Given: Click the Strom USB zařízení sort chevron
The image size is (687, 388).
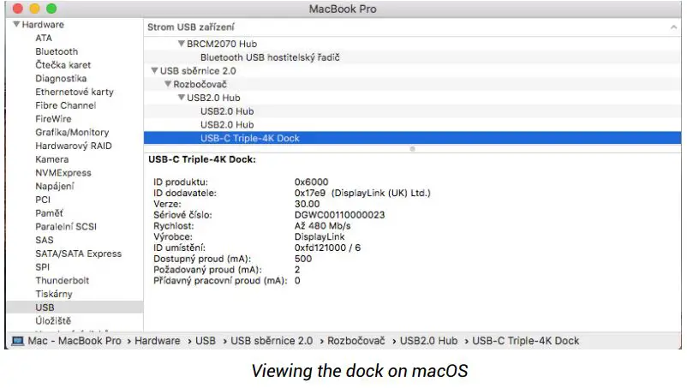Looking at the screenshot, I should pyautogui.click(x=673, y=27).
